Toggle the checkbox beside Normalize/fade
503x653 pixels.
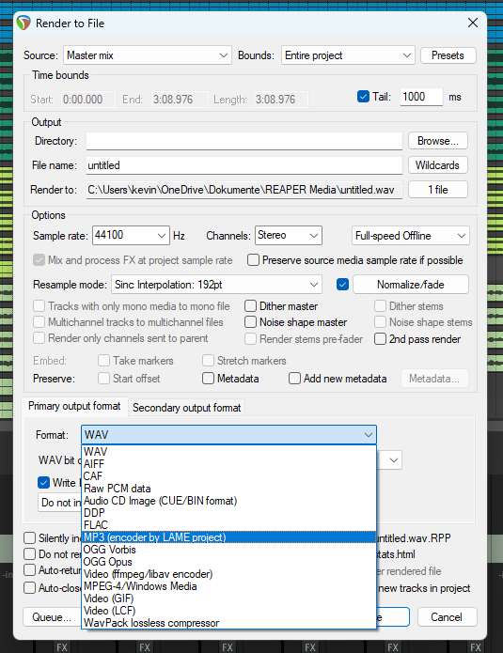[342, 285]
